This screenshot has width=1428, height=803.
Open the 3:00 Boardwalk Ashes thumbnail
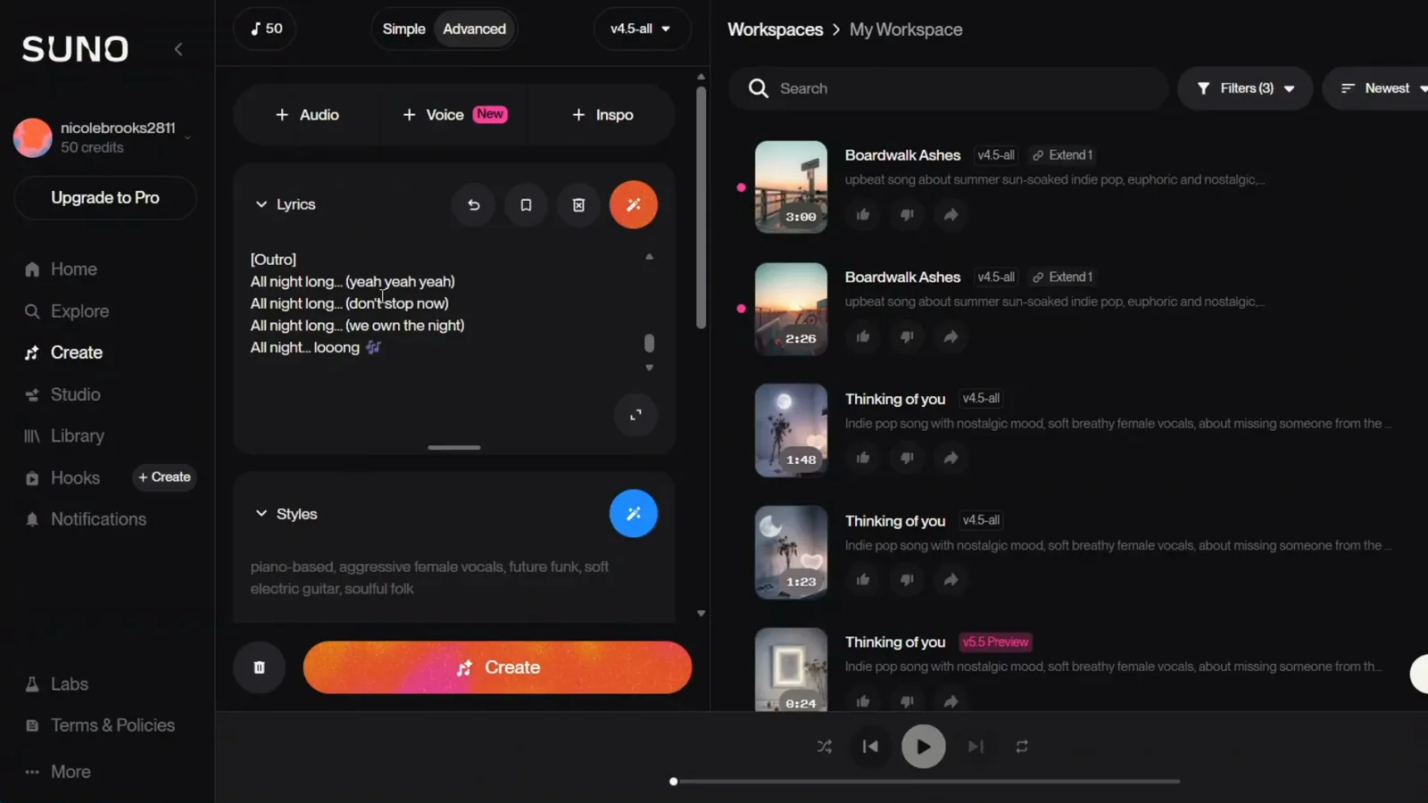point(791,186)
